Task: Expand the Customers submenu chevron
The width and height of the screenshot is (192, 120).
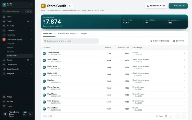Action: pos(31,30)
